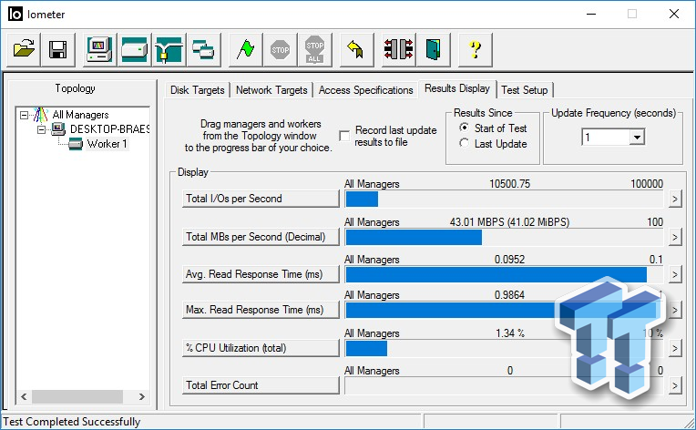Click topology scrollbar right arrow
Viewport: 696px width, 430px height.
pyautogui.click(x=141, y=396)
